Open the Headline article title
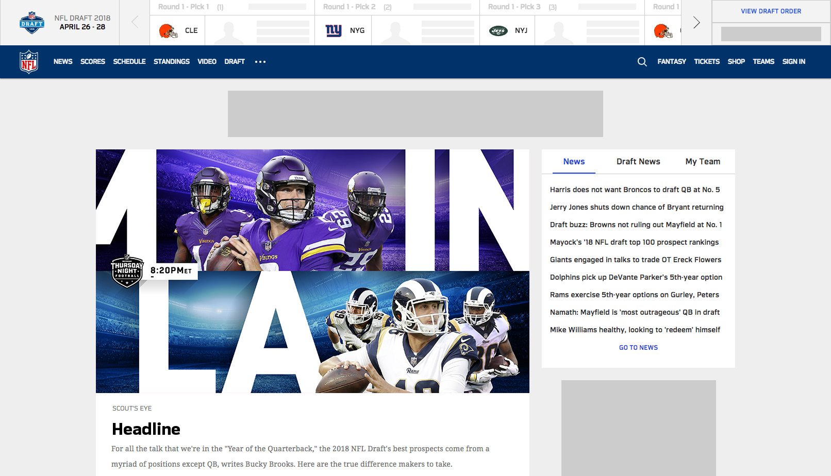The image size is (831, 476). 146,429
